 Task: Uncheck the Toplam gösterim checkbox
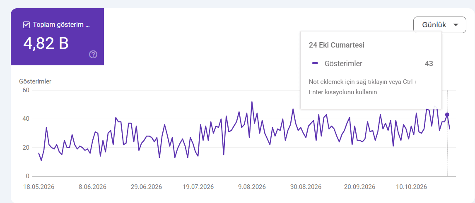point(27,25)
